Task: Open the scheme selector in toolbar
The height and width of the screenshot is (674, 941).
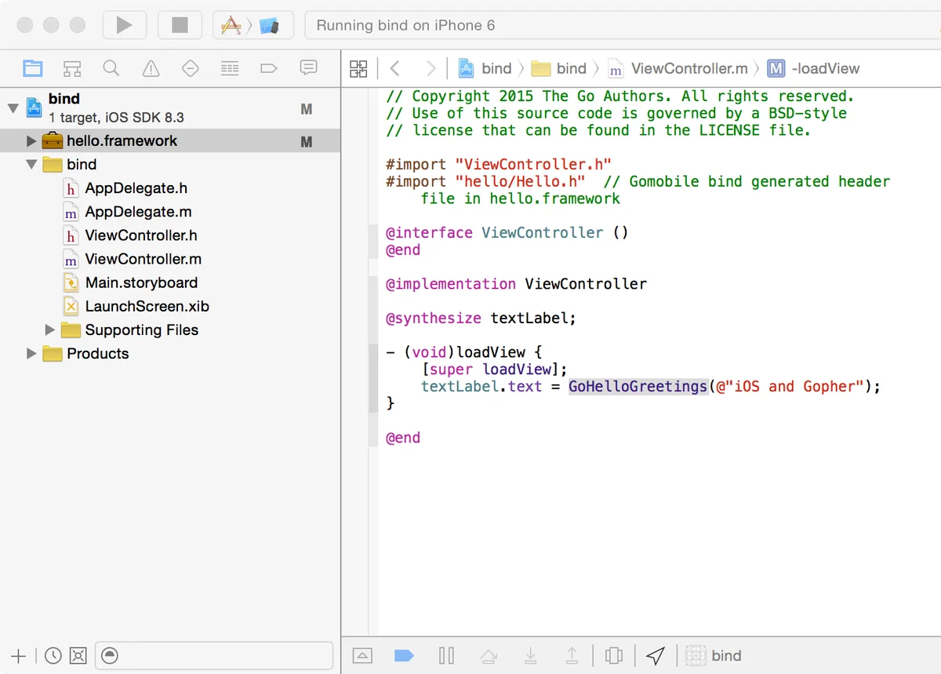Action: 253,25
